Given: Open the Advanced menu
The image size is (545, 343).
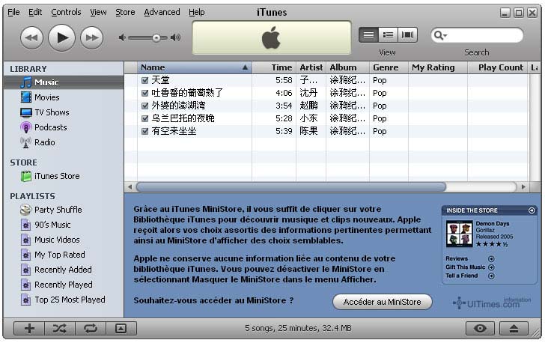Looking at the screenshot, I should point(162,12).
